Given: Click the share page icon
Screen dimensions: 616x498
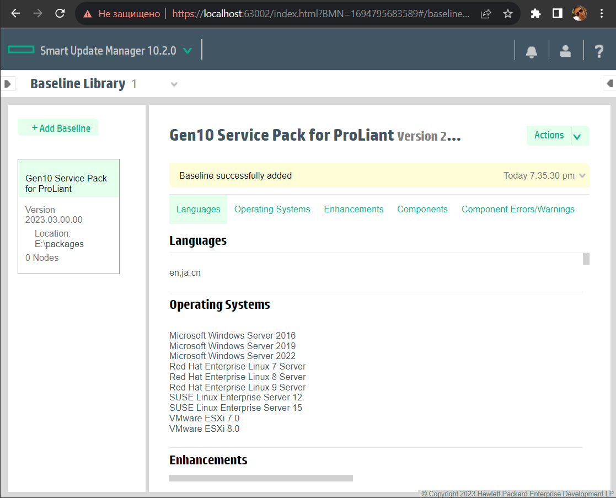Looking at the screenshot, I should coord(486,14).
